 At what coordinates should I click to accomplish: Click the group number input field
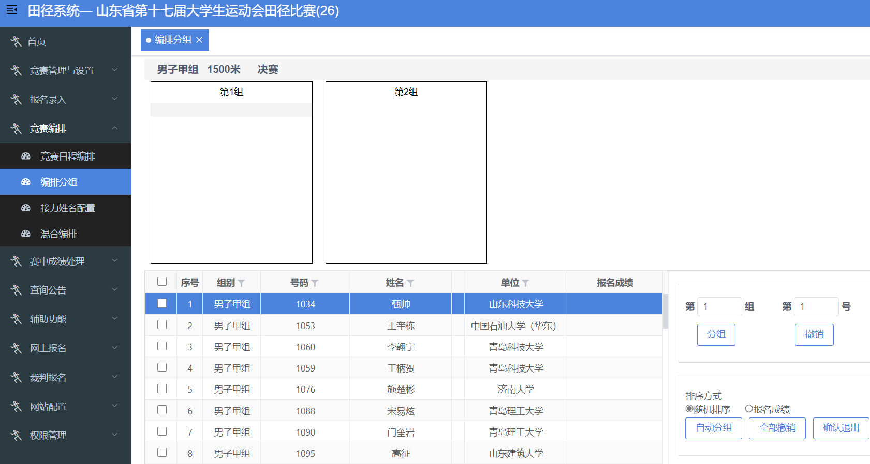[x=719, y=306]
